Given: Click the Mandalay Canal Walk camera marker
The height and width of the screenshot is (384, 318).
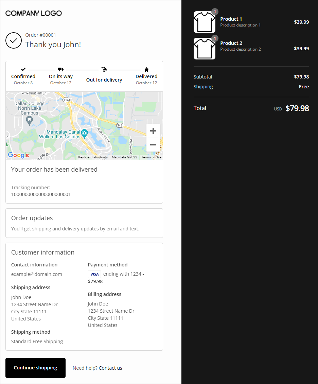Looking at the screenshot, I should click(x=85, y=132).
